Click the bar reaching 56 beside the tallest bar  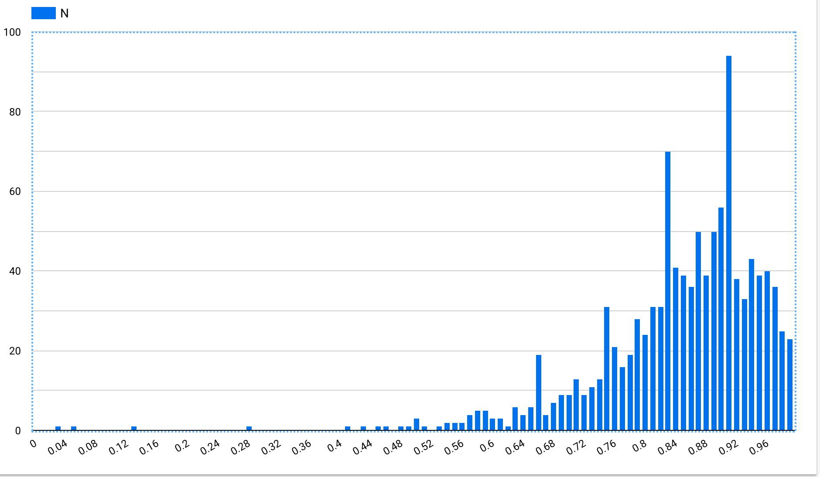[721, 319]
